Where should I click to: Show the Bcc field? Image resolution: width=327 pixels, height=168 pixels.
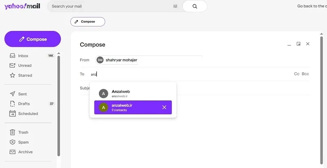point(305,74)
